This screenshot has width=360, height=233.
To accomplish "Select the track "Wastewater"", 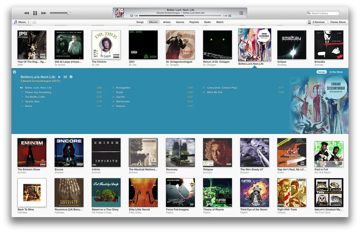I will coord(123,101).
